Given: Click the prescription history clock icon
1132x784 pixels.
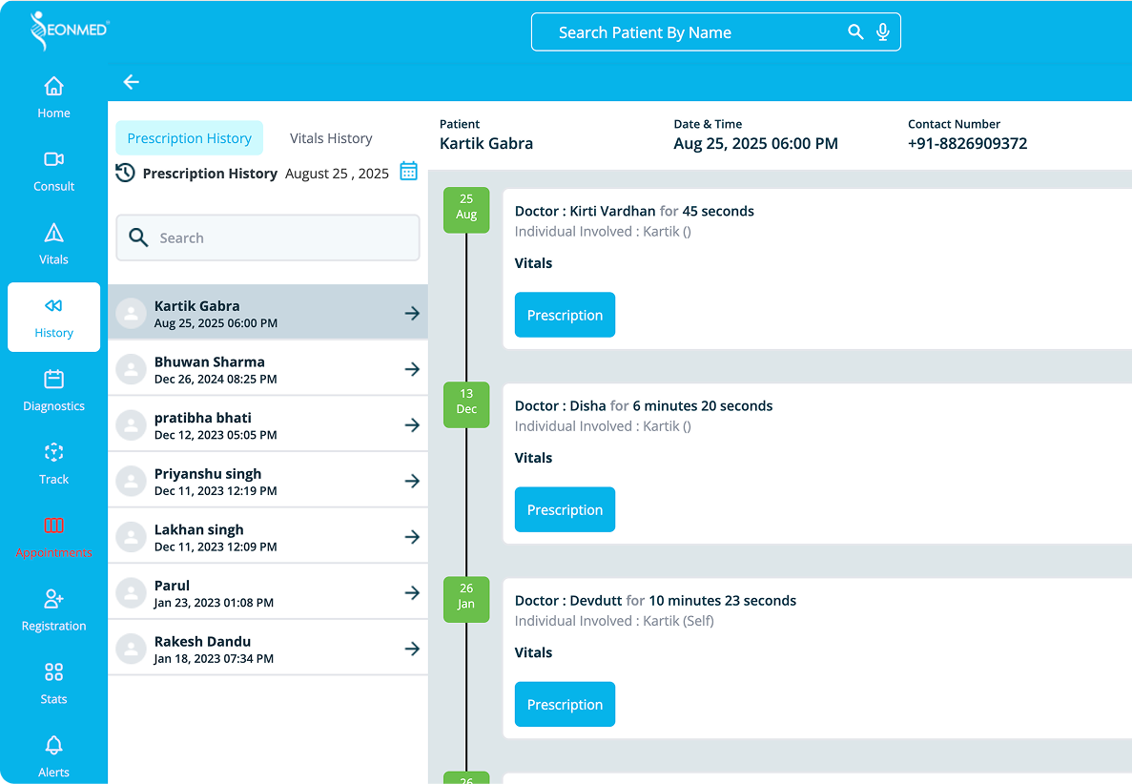Looking at the screenshot, I should point(125,173).
